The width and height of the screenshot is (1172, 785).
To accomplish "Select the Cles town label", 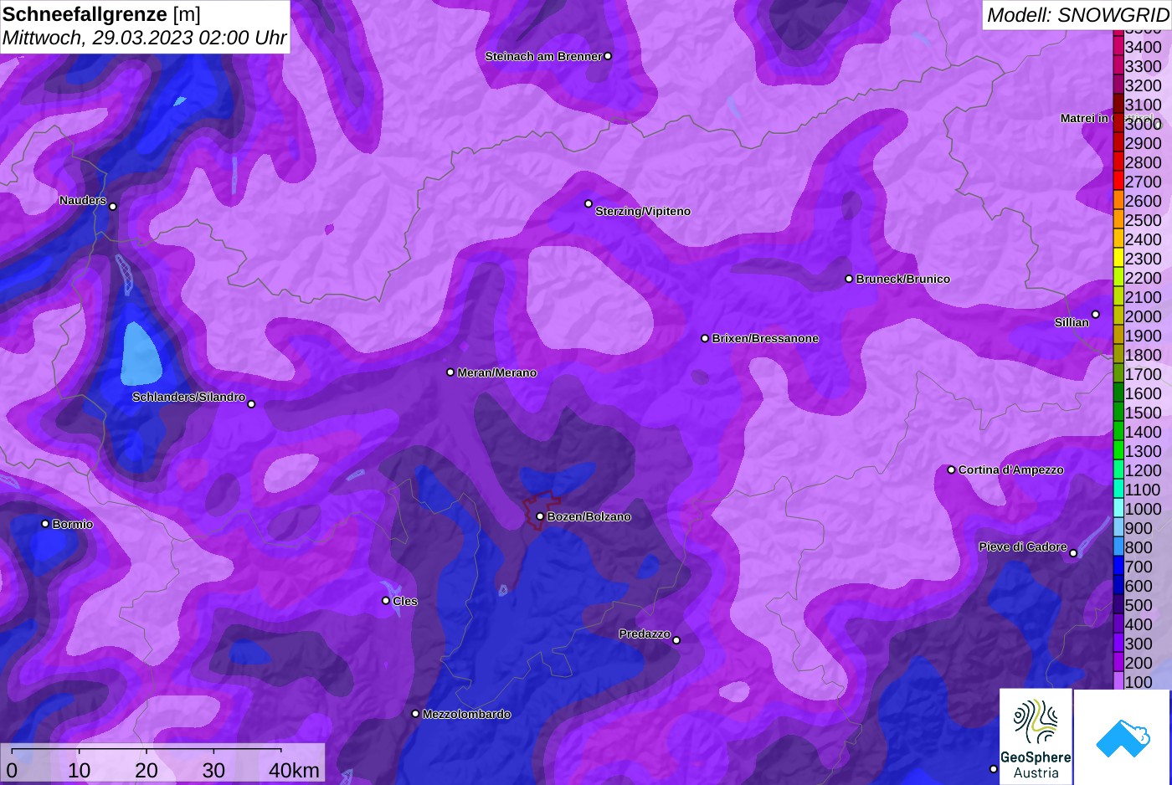I will point(405,601).
